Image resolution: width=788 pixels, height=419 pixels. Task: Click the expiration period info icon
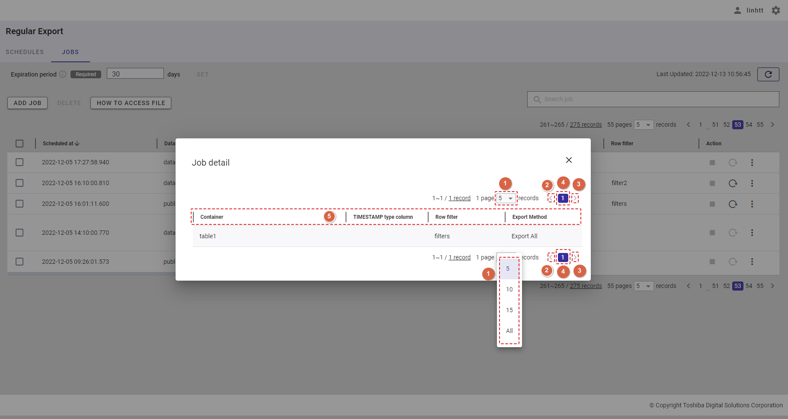(63, 74)
